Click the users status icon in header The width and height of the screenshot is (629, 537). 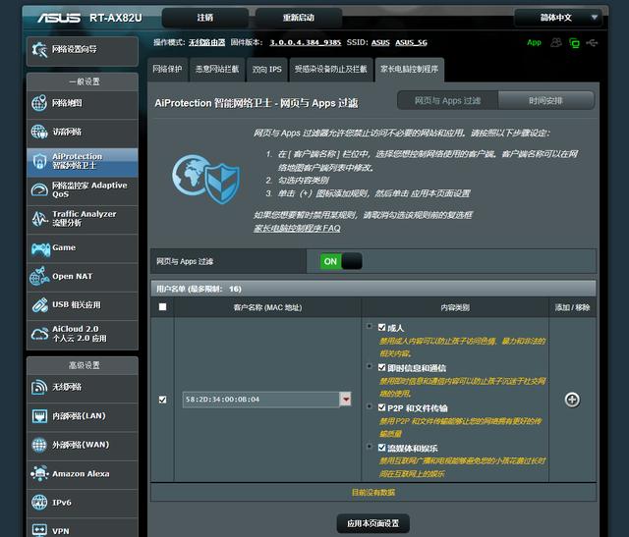click(556, 42)
